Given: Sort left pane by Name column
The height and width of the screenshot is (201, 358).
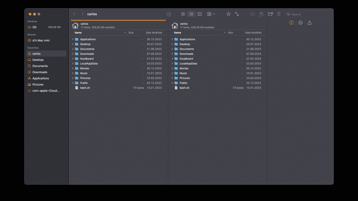Looking at the screenshot, I should coord(78,32).
